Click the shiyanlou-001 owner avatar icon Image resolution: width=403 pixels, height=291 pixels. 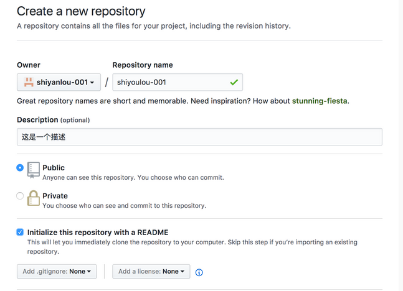[x=29, y=82]
